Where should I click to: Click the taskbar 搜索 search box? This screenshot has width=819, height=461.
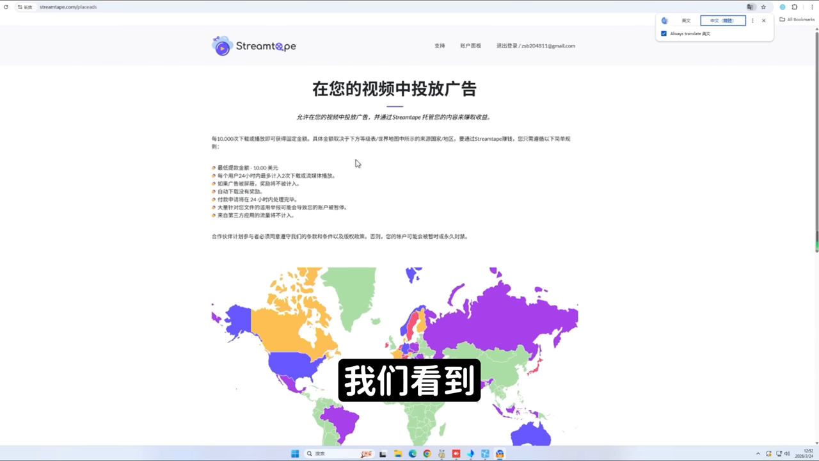(339, 453)
